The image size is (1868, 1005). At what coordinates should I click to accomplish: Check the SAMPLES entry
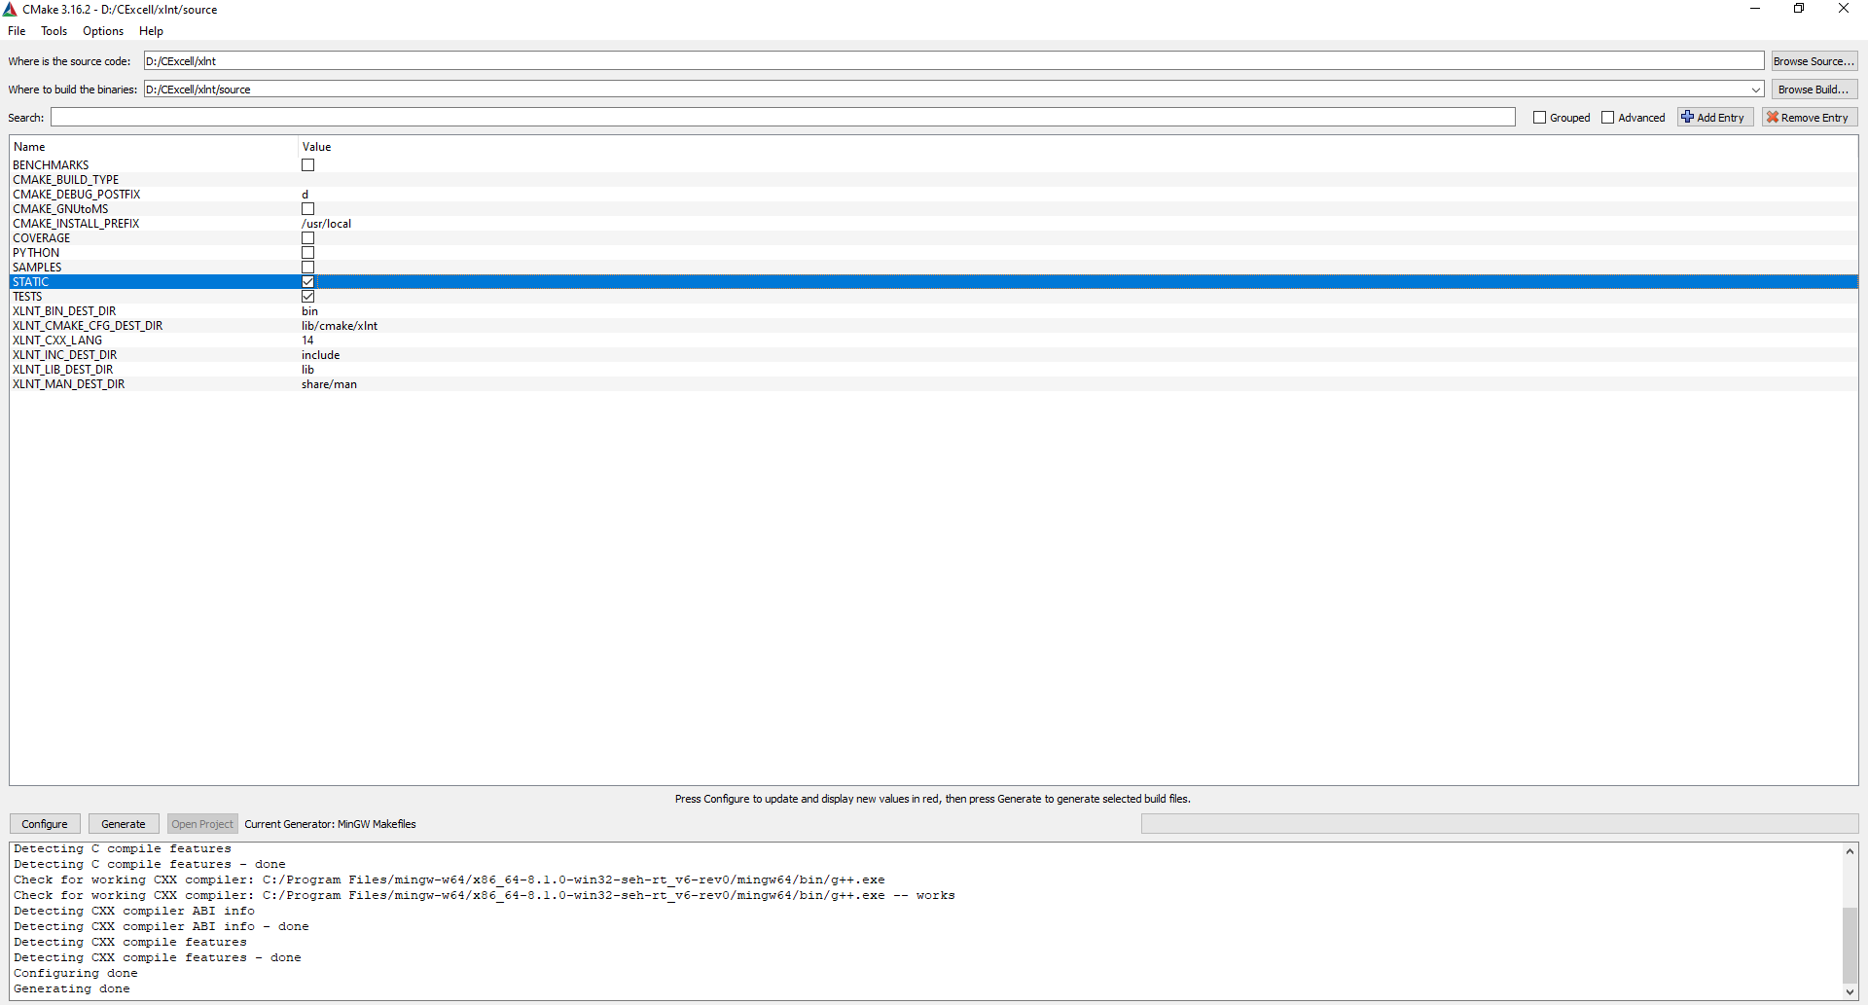click(307, 267)
